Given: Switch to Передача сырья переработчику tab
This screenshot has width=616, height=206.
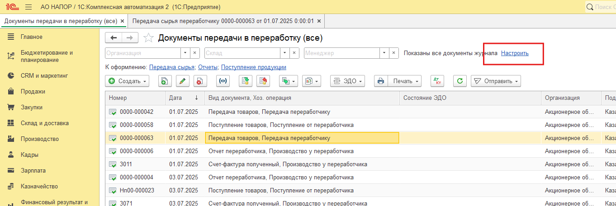Looking at the screenshot, I should point(223,21).
